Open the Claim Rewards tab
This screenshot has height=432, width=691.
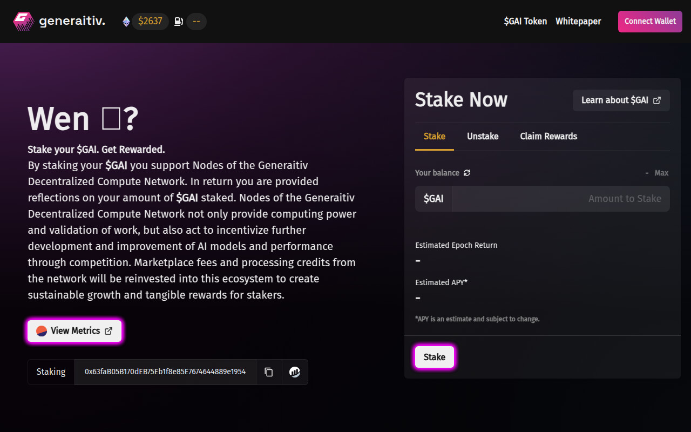point(548,136)
